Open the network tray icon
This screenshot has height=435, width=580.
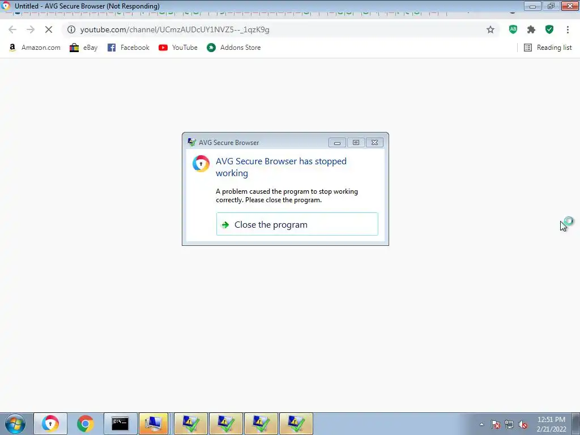[509, 424]
